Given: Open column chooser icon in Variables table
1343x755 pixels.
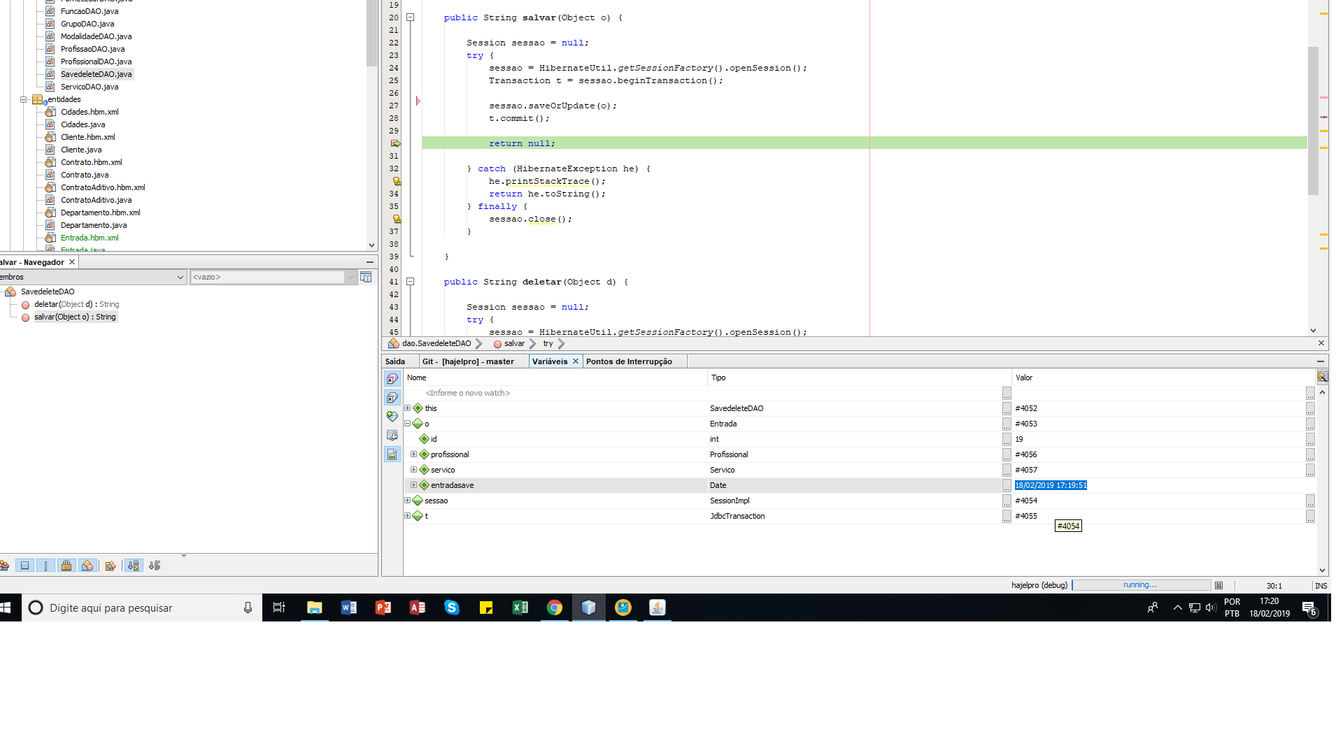Looking at the screenshot, I should coord(1322,377).
